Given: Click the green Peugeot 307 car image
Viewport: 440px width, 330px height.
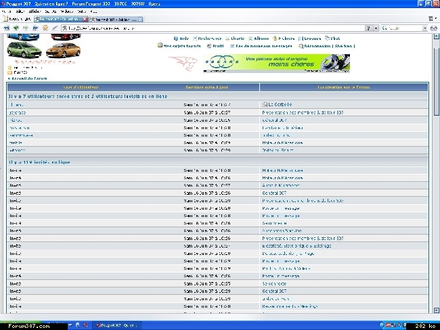Looking at the screenshot, I should (24, 49).
